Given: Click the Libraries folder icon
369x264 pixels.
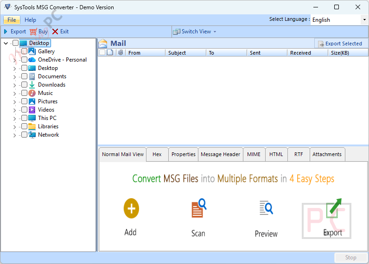Looking at the screenshot, I should (32, 126).
